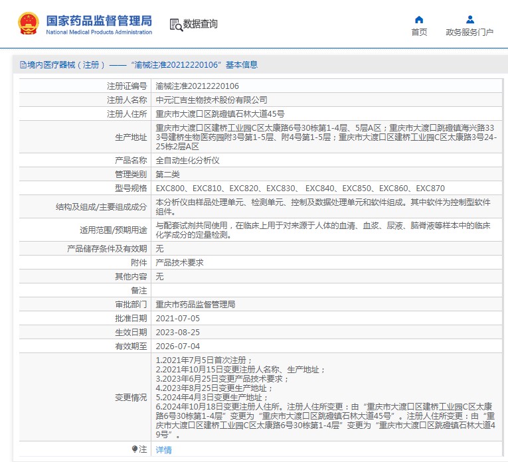This screenshot has height=462, width=508.
Task: Click the 产品技术要求 attachment cell
Action: (179, 263)
